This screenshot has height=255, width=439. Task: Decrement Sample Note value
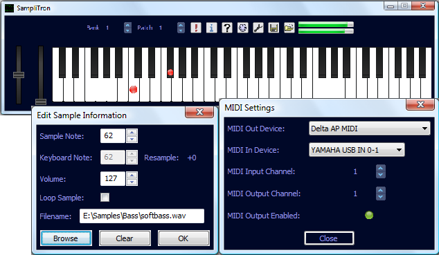click(132, 139)
